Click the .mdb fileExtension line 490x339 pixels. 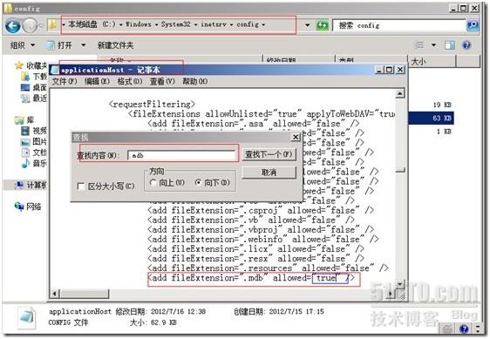(251, 278)
